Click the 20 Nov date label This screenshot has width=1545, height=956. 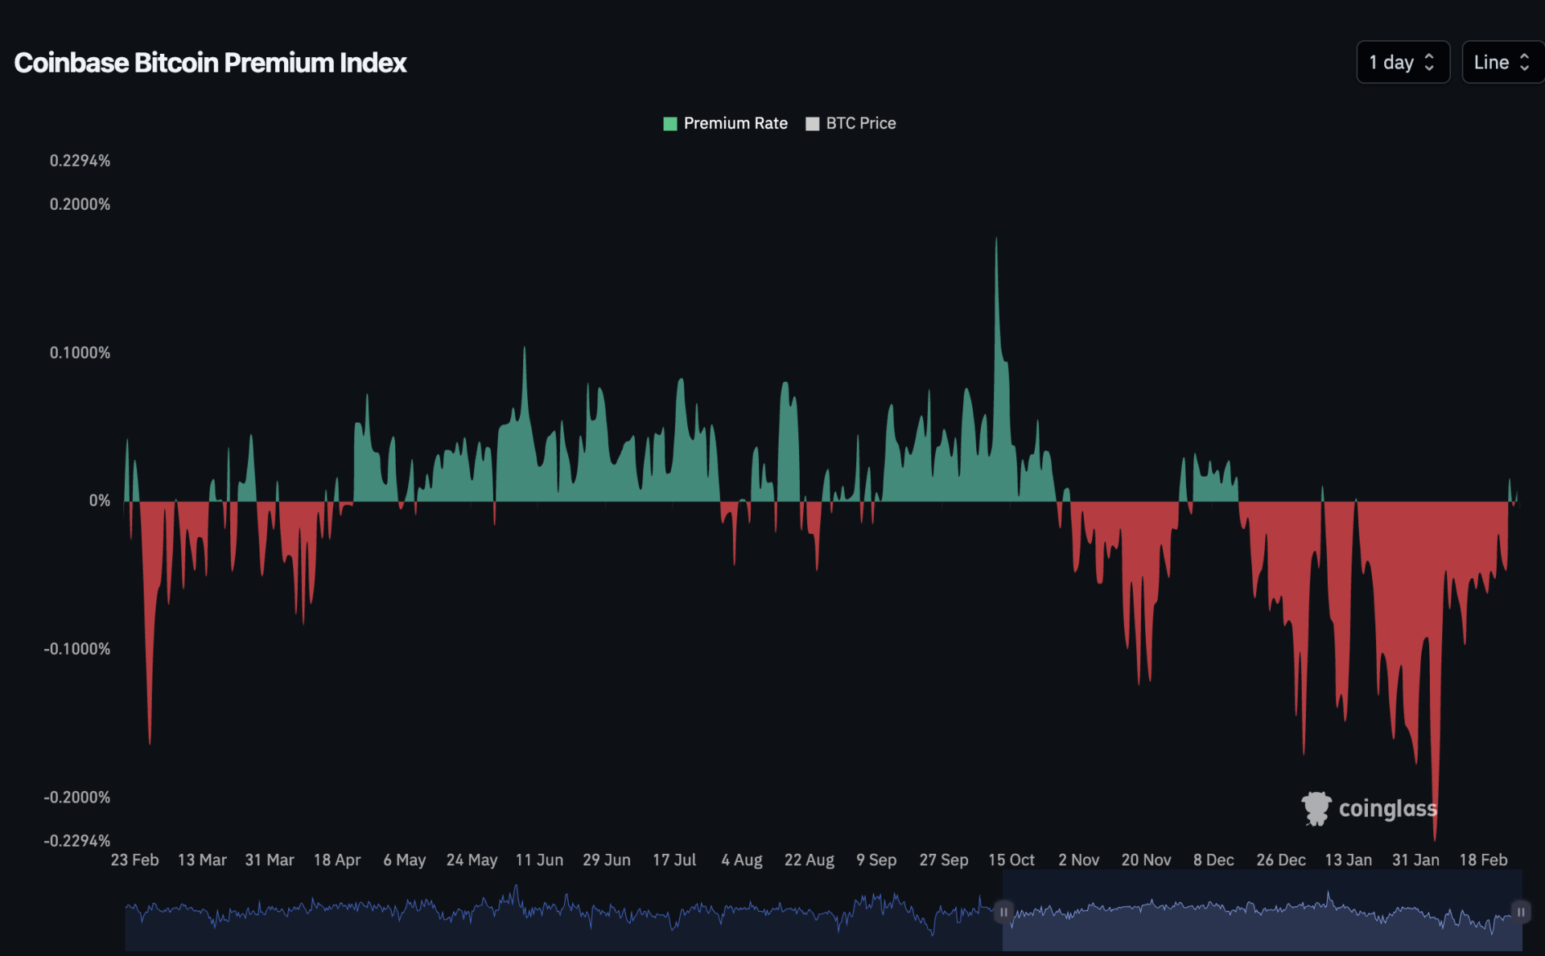click(1147, 860)
